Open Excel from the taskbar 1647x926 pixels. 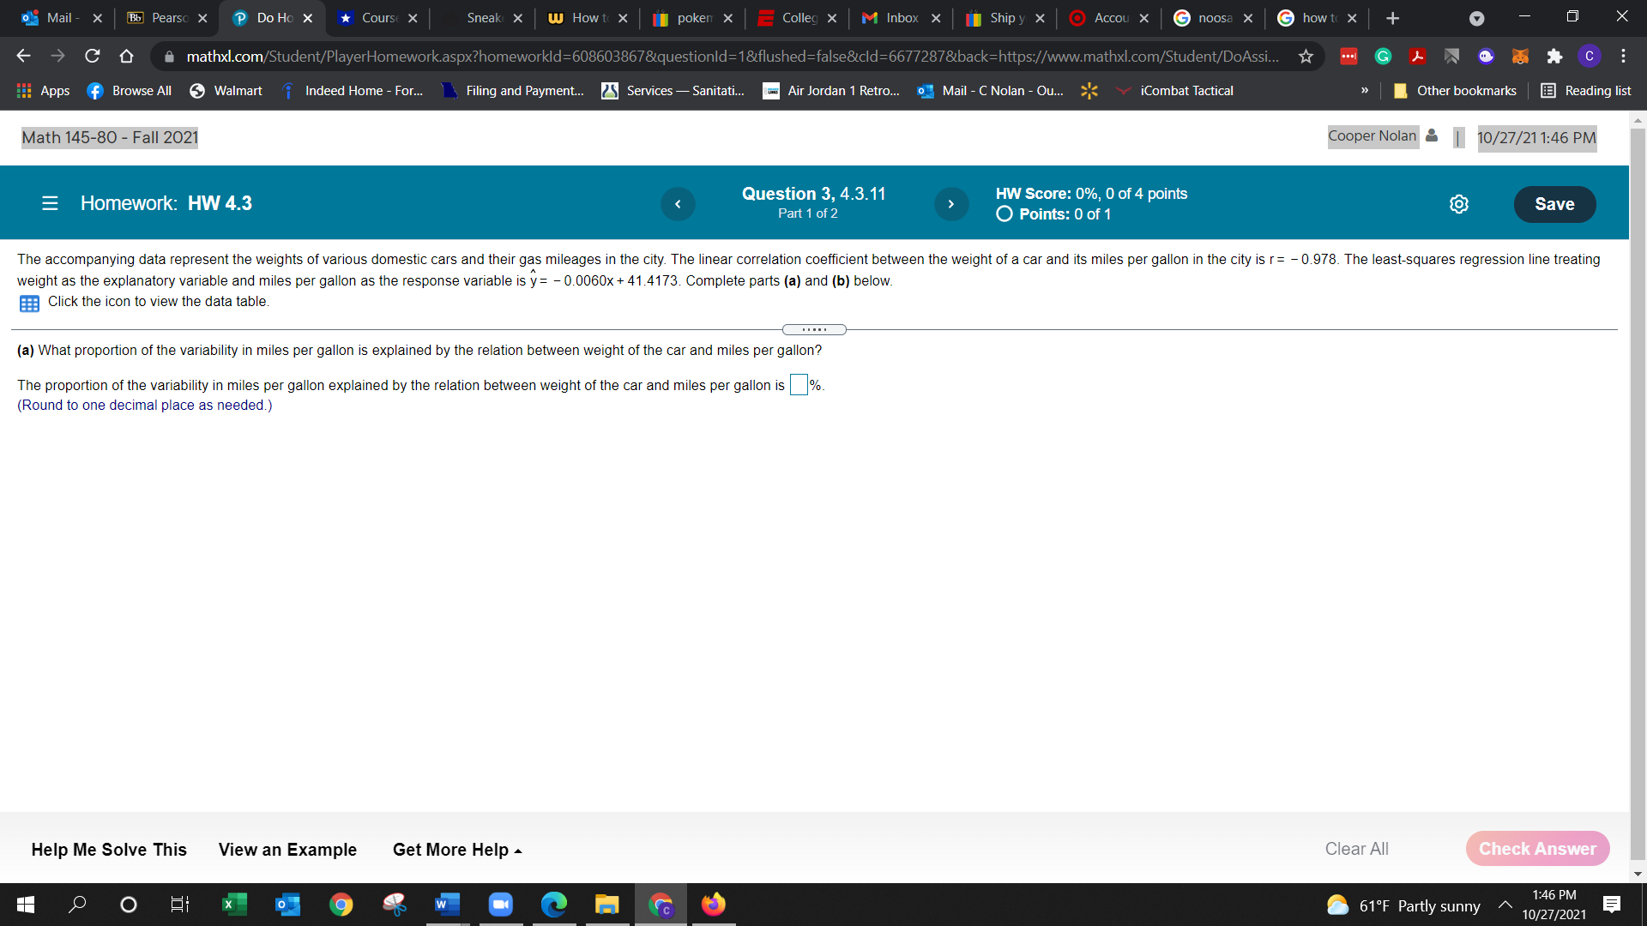coord(233,905)
